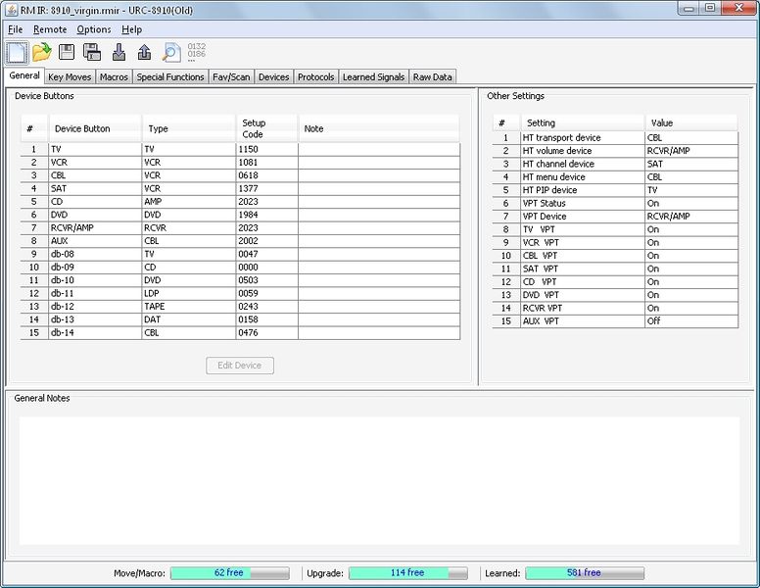The height and width of the screenshot is (588, 760).
Task: Select setup code 0476 for db-14
Action: 266,333
